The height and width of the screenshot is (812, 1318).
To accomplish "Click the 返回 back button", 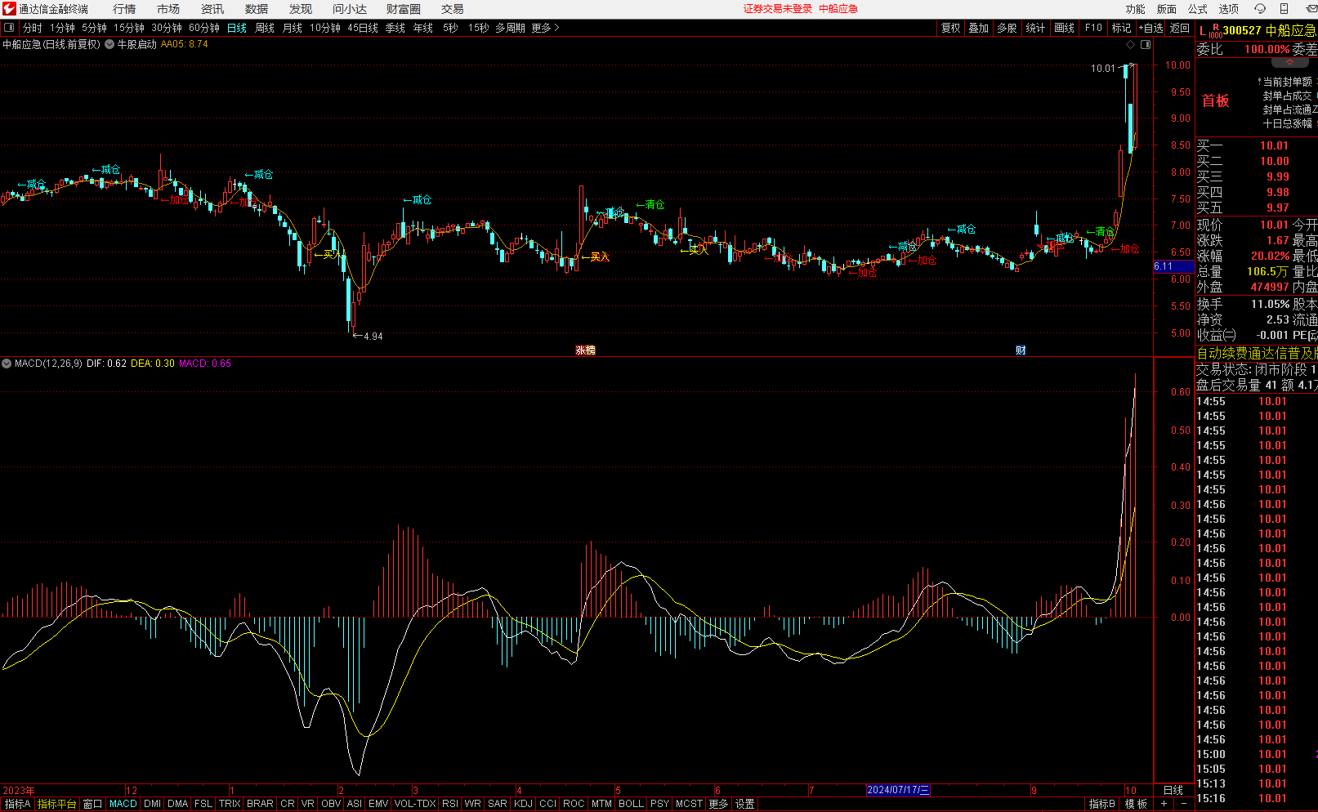I will pos(1180,28).
